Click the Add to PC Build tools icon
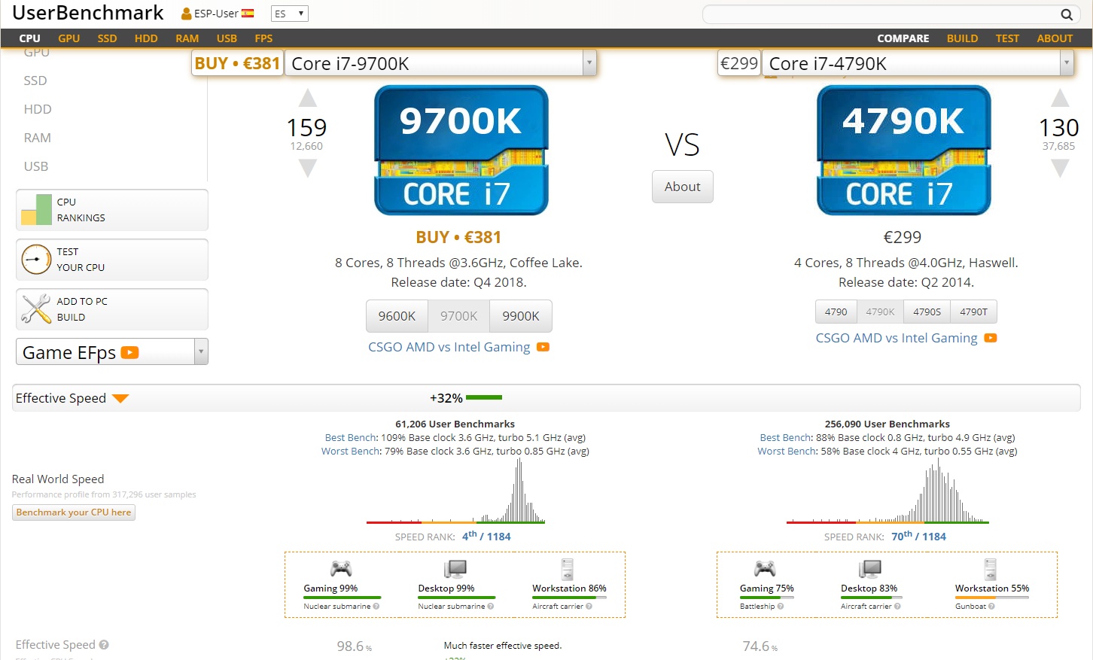The image size is (1093, 660). [x=36, y=309]
